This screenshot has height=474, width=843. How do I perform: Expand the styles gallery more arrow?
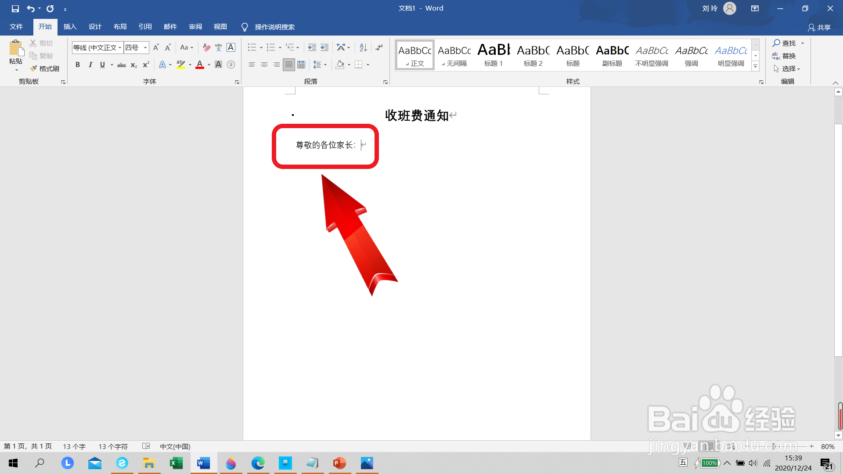756,67
